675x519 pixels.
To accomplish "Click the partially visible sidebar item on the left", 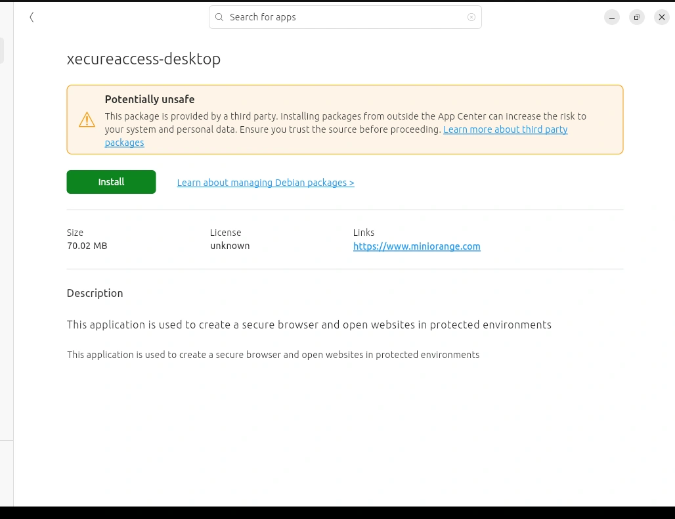I will 2,50.
